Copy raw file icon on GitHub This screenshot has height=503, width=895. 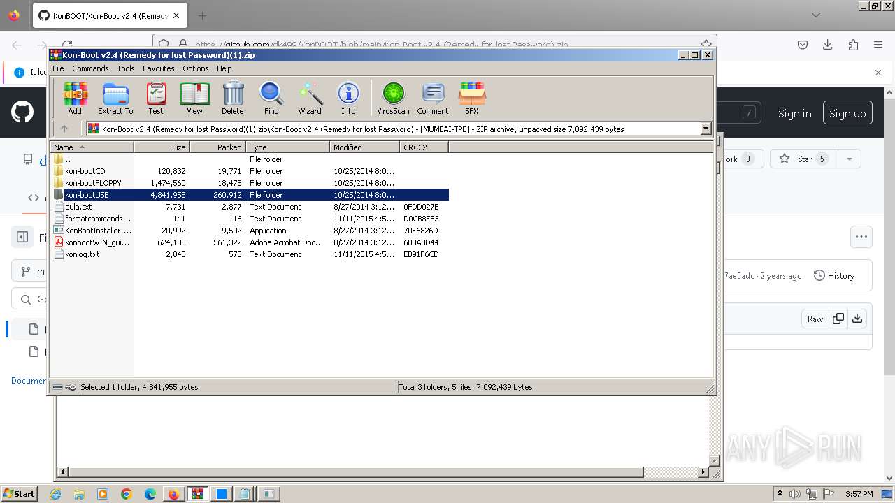click(x=838, y=319)
